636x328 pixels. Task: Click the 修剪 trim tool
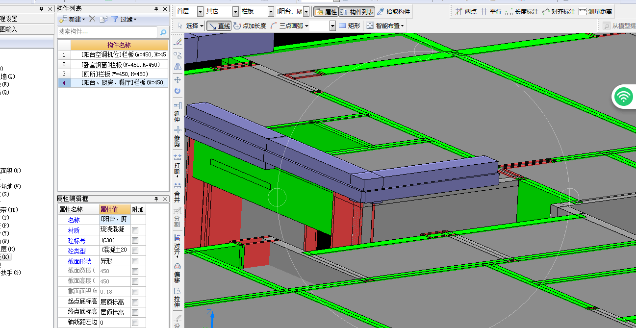(x=177, y=137)
